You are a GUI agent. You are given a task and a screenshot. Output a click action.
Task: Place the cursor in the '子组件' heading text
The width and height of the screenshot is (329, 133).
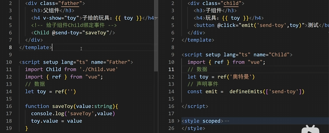(x=213, y=11)
